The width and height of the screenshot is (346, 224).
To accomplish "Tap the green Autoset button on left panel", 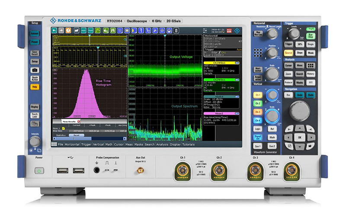I will 35,34.
